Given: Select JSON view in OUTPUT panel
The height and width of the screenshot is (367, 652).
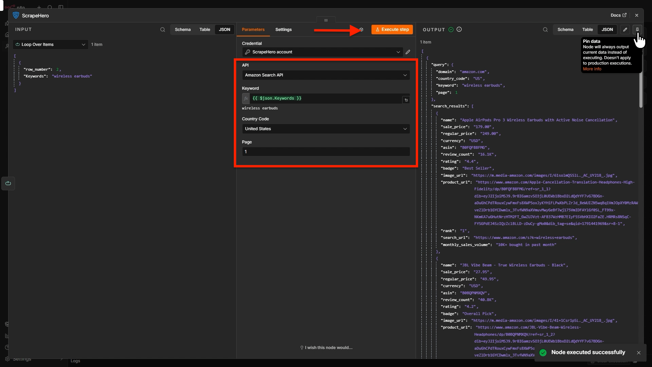Looking at the screenshot, I should tap(607, 30).
